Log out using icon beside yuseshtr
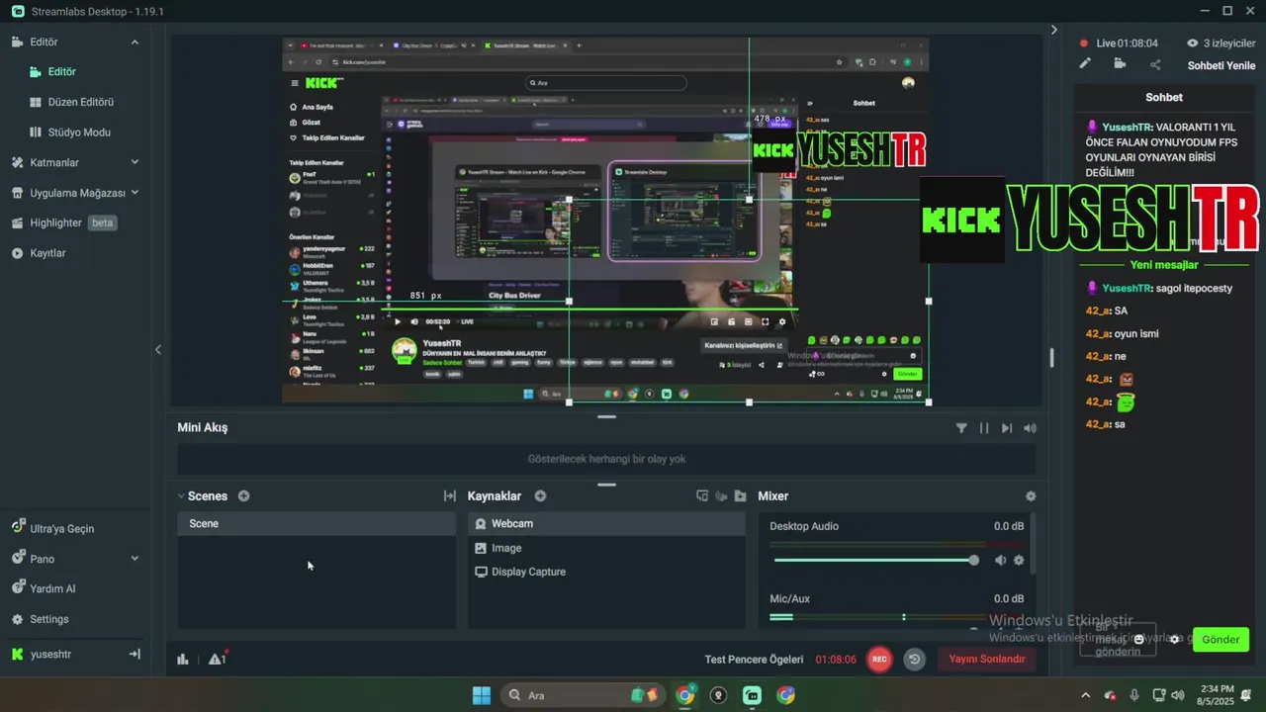This screenshot has height=712, width=1266. pyautogui.click(x=135, y=655)
